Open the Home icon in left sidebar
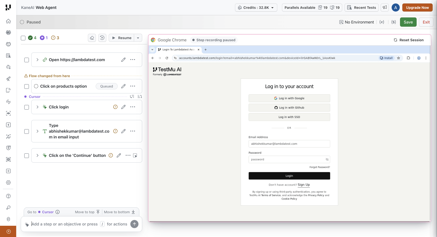Viewport: 437px width, 237px height. [x=8, y=21]
